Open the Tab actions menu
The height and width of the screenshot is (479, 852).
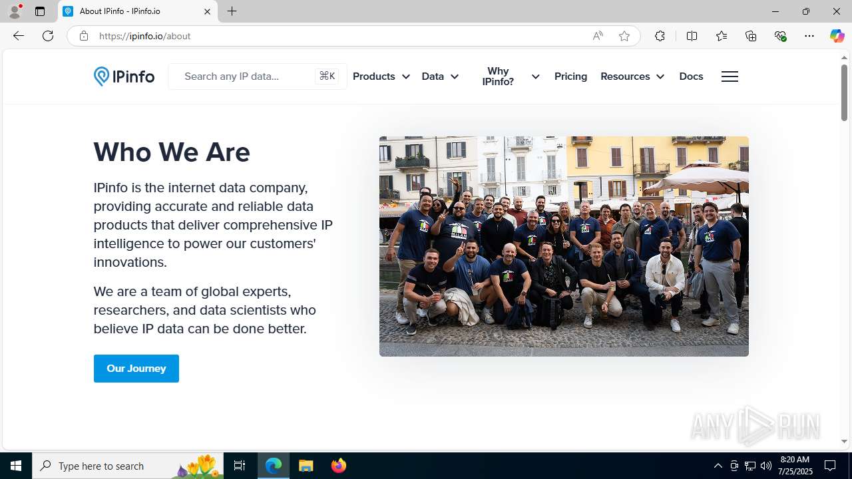[40, 11]
